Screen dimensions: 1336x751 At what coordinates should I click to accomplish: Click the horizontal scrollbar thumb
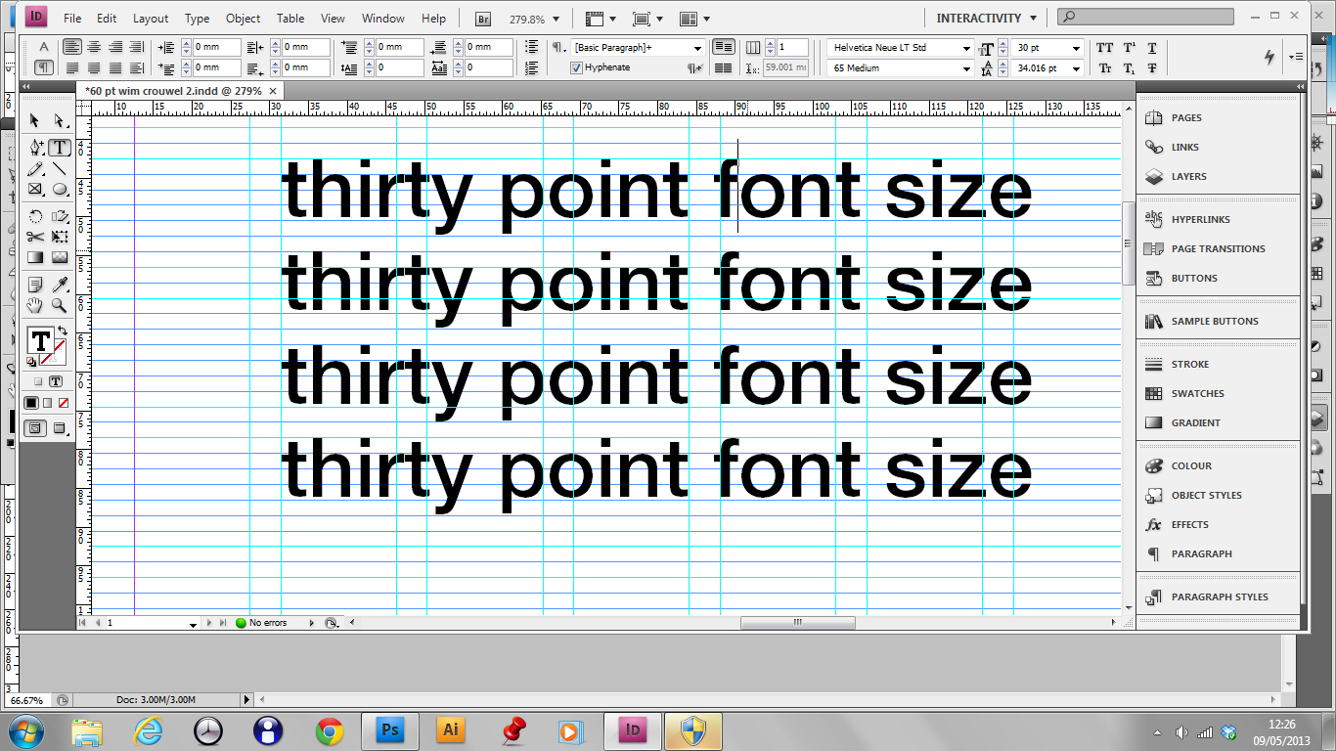tap(797, 623)
